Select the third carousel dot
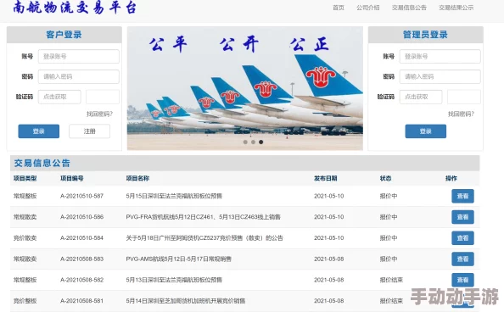 click(261, 142)
